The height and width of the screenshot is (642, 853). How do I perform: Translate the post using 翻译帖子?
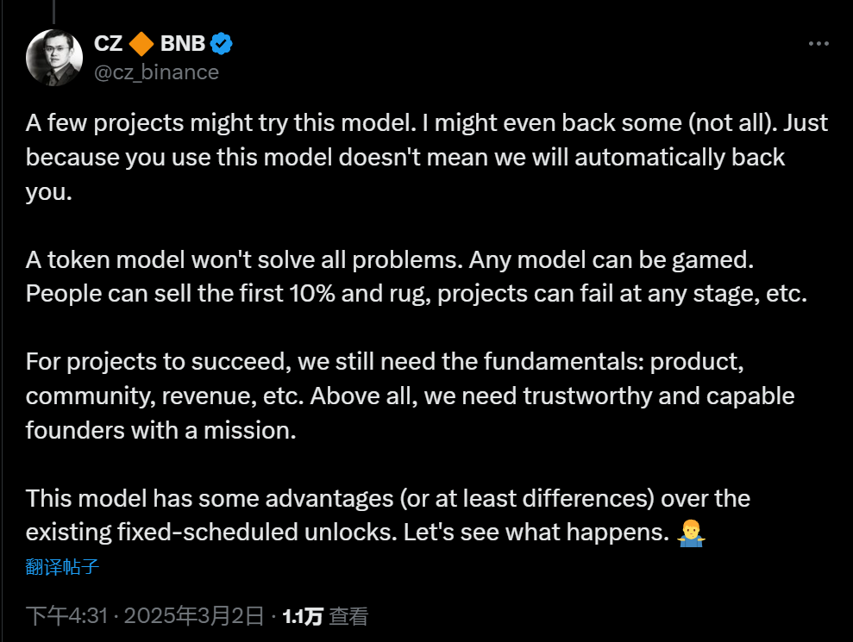click(x=60, y=567)
